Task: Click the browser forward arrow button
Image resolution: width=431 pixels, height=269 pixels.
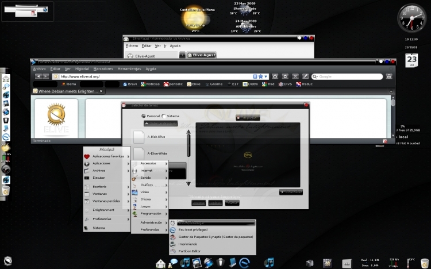Action: 45,76
